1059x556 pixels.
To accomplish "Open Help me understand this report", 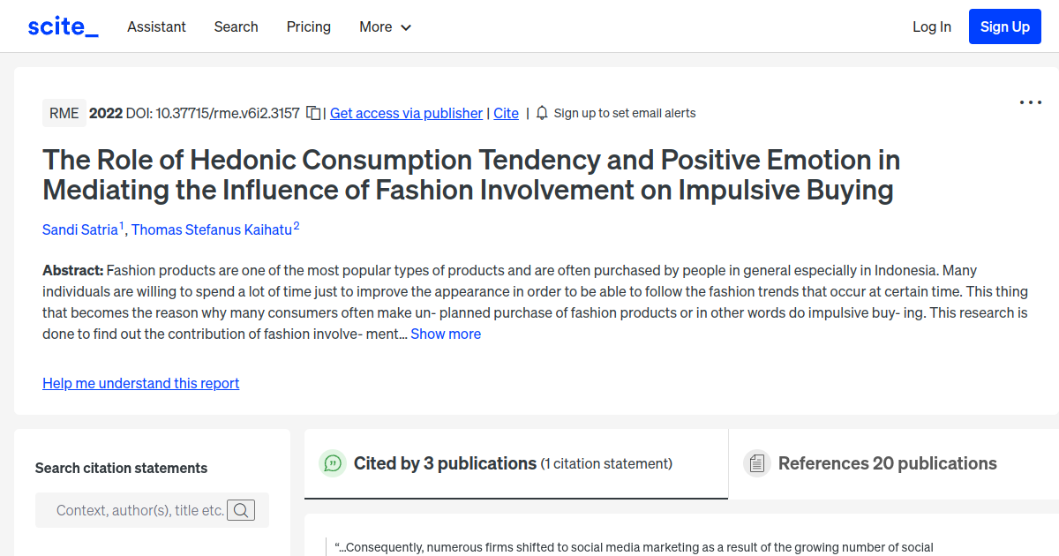I will [x=140, y=383].
